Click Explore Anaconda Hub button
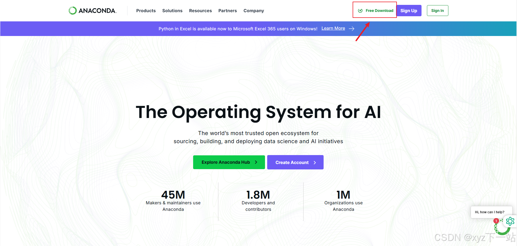 point(229,162)
